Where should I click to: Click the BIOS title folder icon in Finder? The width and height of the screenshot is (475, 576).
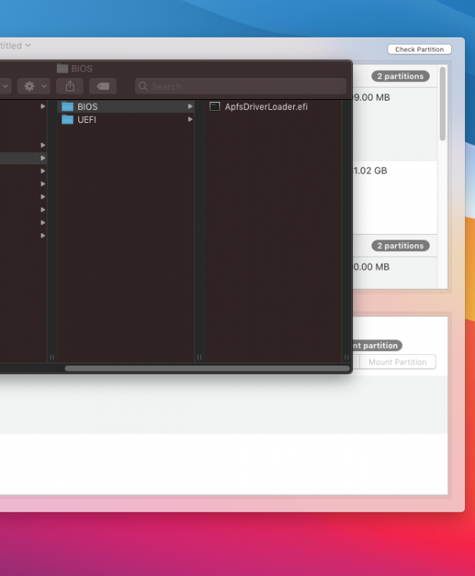[63, 68]
